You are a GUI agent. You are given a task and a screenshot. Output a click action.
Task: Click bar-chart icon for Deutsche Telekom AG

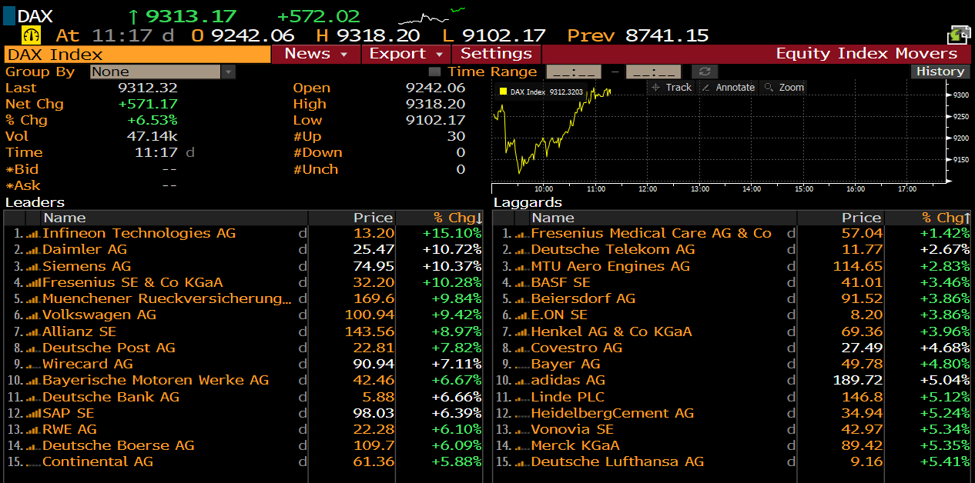point(521,250)
